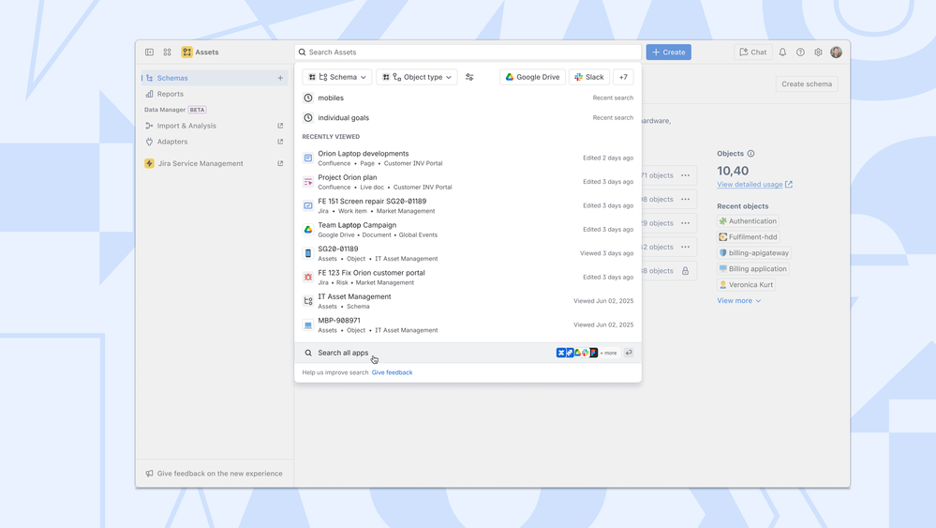This screenshot has height=528, width=936.
Task: Click the megaphone feedback icon
Action: pos(149,474)
